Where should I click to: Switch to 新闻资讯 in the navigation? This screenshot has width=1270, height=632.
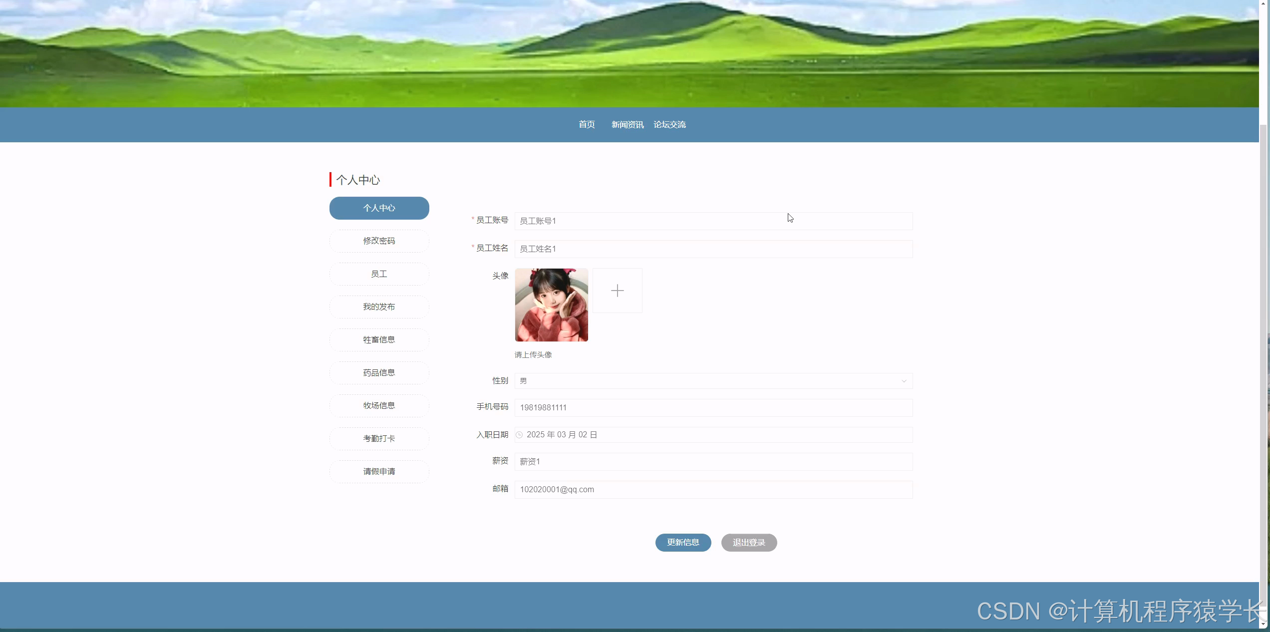pyautogui.click(x=627, y=124)
